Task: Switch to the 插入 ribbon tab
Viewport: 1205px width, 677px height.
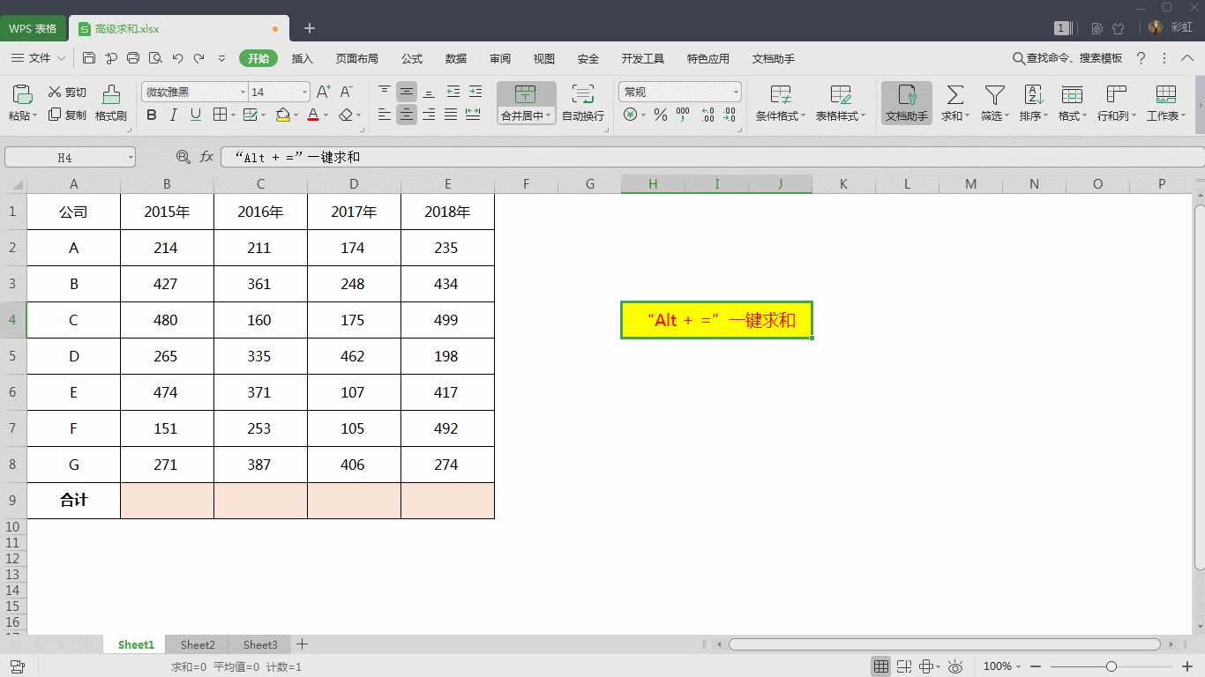Action: click(x=303, y=58)
